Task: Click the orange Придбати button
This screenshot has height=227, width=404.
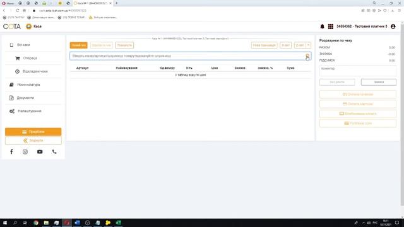Action: [x=33, y=132]
